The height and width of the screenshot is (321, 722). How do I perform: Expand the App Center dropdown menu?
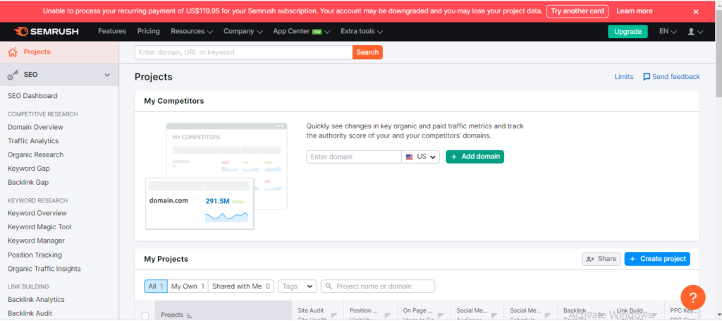[x=302, y=31]
